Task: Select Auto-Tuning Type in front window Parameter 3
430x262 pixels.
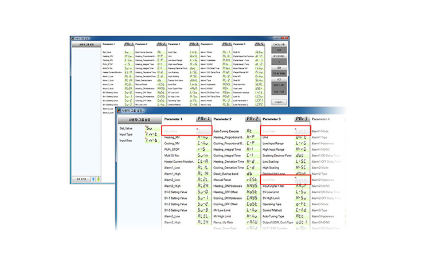Action: click(273, 217)
